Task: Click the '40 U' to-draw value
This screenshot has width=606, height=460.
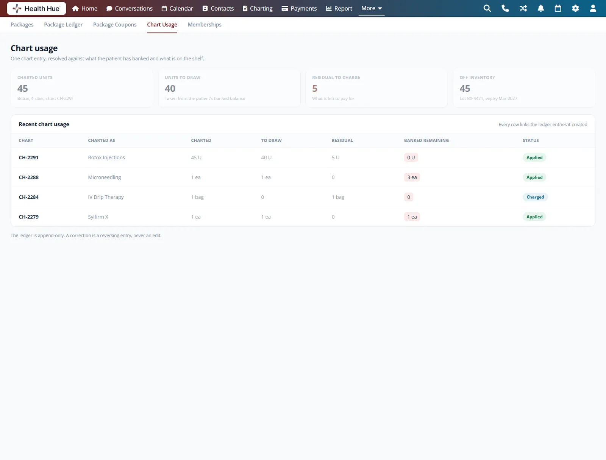Action: [x=266, y=157]
